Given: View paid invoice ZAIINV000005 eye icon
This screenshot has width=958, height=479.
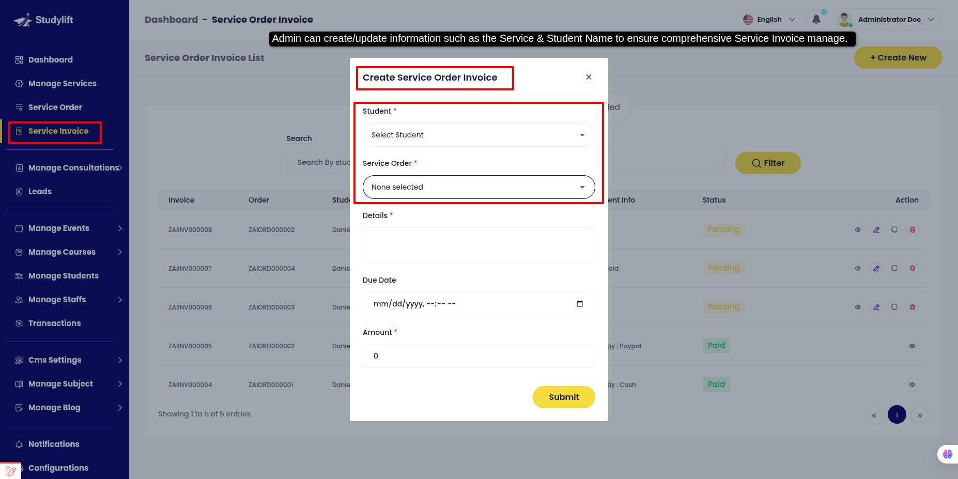Looking at the screenshot, I should [x=912, y=346].
